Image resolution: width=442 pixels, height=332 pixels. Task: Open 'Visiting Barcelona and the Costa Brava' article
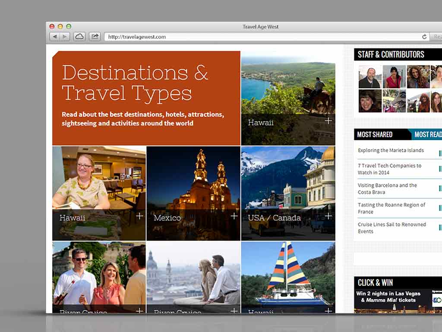coord(387,188)
